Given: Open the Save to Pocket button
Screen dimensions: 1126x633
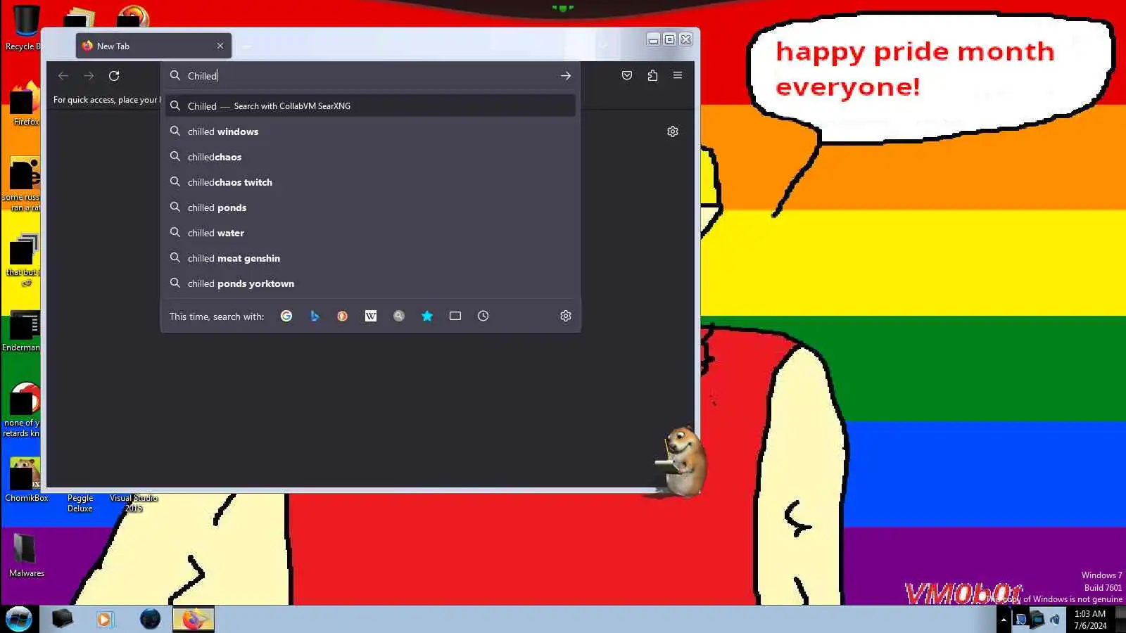Looking at the screenshot, I should (x=627, y=76).
